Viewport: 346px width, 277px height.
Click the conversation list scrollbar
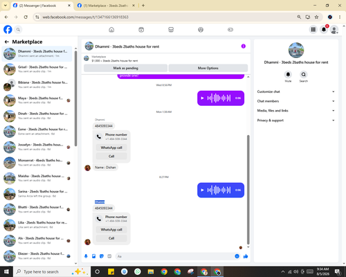[x=75, y=98]
